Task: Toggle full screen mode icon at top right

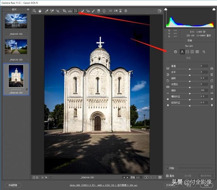Action: click(x=159, y=11)
